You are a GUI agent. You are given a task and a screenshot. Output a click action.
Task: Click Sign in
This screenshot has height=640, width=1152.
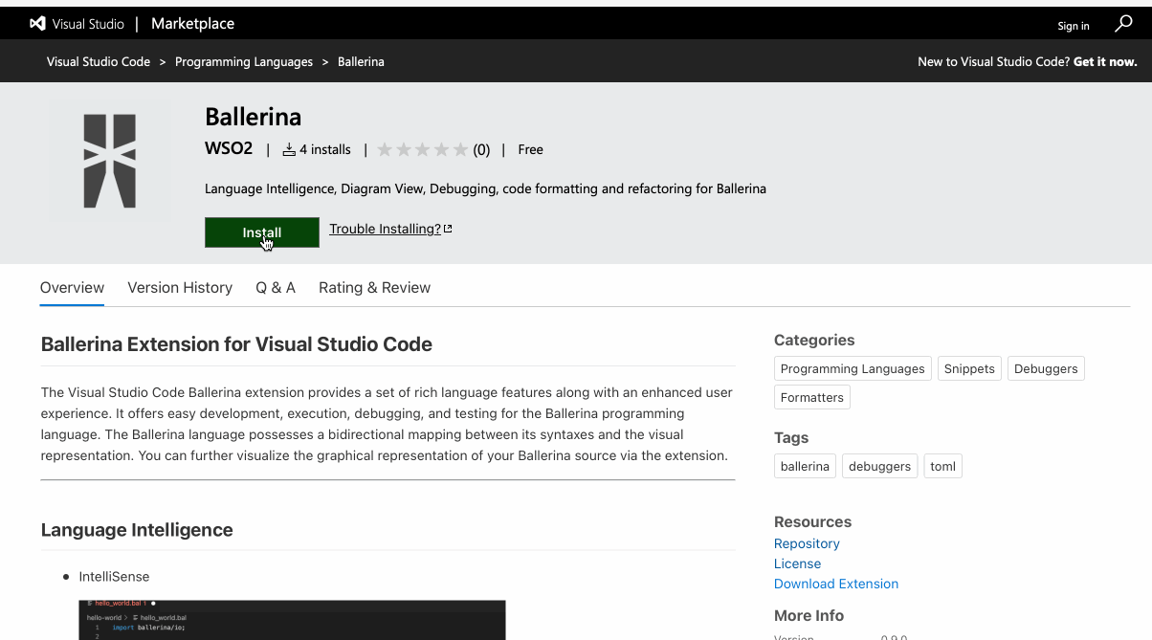(x=1074, y=26)
